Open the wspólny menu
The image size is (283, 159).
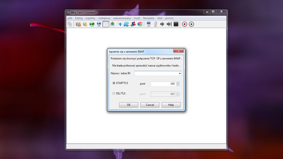pyautogui.click(x=90, y=18)
